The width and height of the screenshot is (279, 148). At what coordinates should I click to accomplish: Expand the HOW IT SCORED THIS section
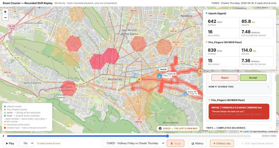tap(238, 87)
